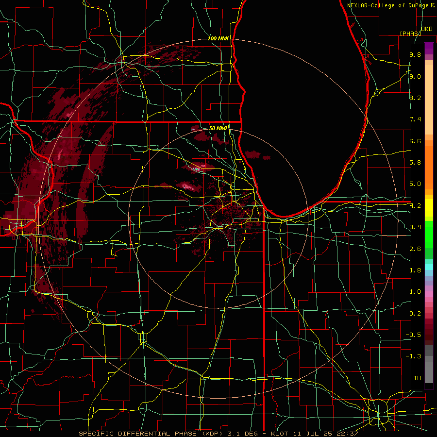Click the 1.0 scale value
This screenshot has height=437, width=437.
(415, 292)
